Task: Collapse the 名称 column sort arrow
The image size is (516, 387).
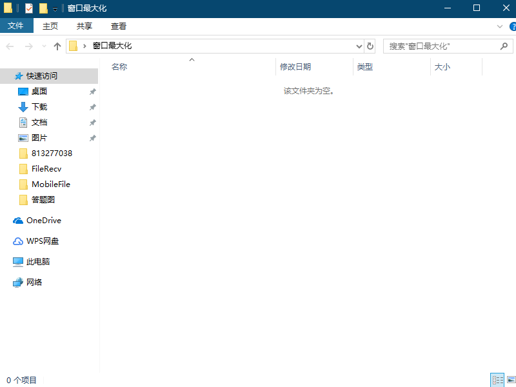Action: point(192,59)
